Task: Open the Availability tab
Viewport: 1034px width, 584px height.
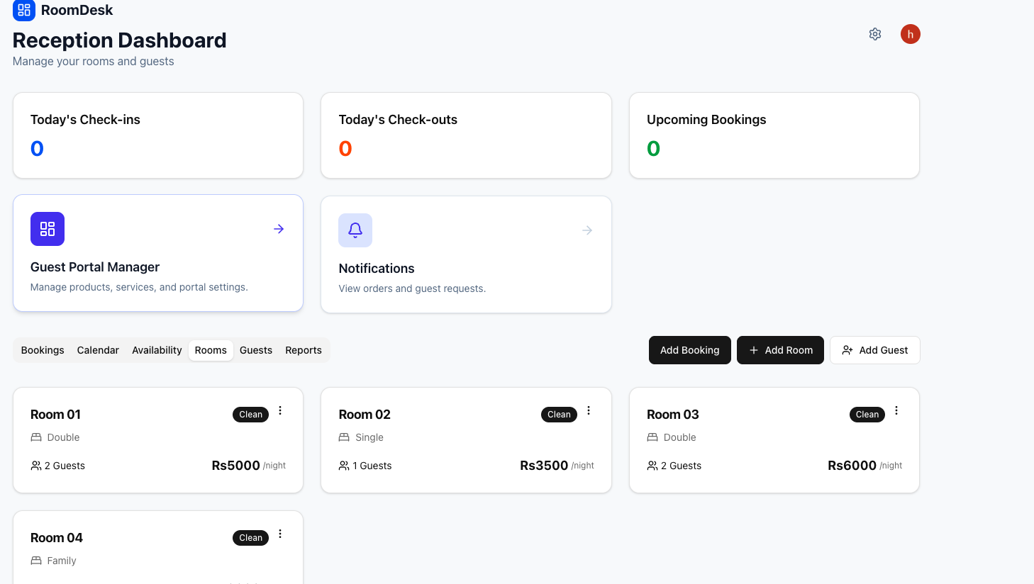Action: click(x=157, y=350)
